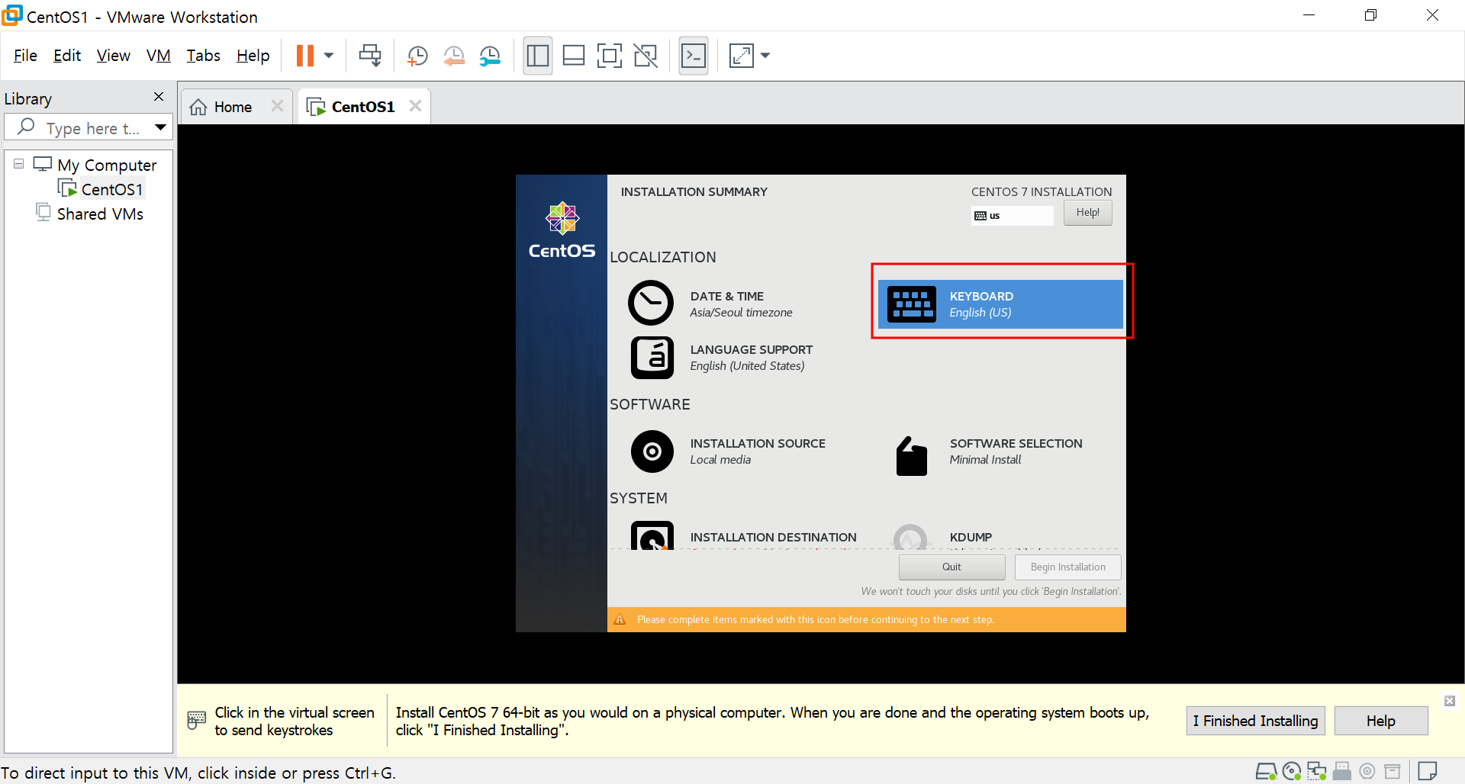The image size is (1465, 784).
Task: Suspend the CentOS1 virtual machine
Action: 305,55
